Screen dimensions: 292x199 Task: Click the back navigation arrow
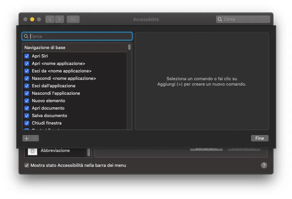(x=49, y=19)
